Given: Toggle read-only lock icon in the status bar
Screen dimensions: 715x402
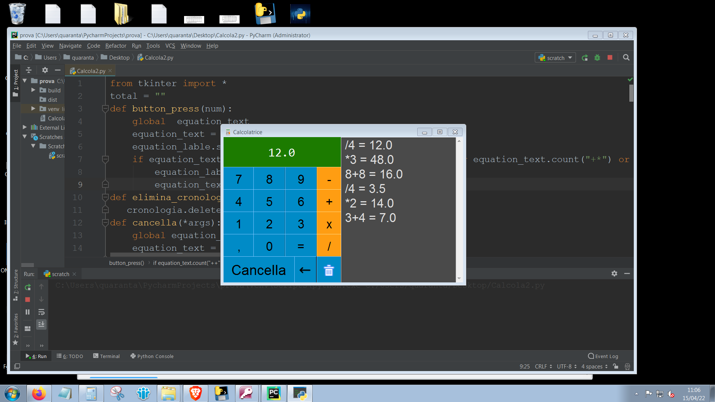Looking at the screenshot, I should [x=616, y=367].
